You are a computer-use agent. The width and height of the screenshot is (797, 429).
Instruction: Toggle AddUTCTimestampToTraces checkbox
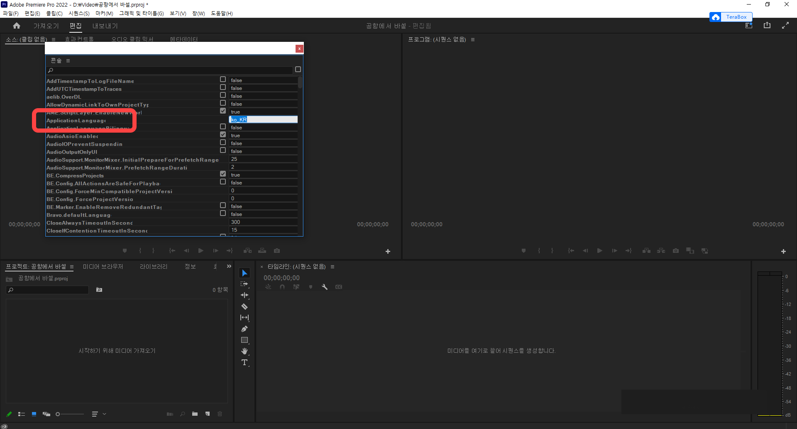pyautogui.click(x=223, y=87)
